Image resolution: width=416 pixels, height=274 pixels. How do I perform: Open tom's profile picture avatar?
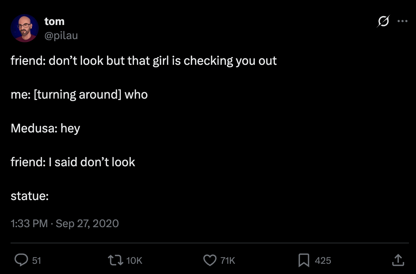[24, 28]
